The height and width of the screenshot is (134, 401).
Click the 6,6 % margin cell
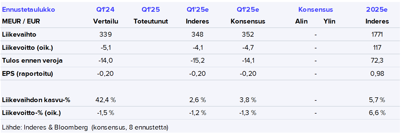click(x=377, y=113)
